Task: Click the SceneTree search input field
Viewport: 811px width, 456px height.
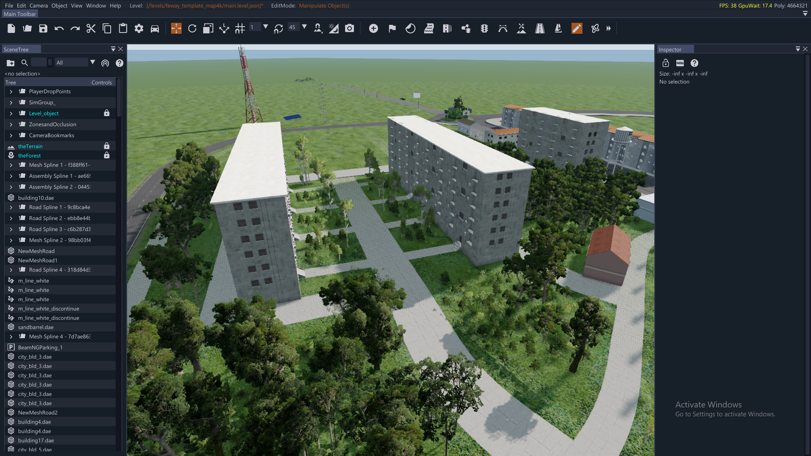Action: (39, 62)
